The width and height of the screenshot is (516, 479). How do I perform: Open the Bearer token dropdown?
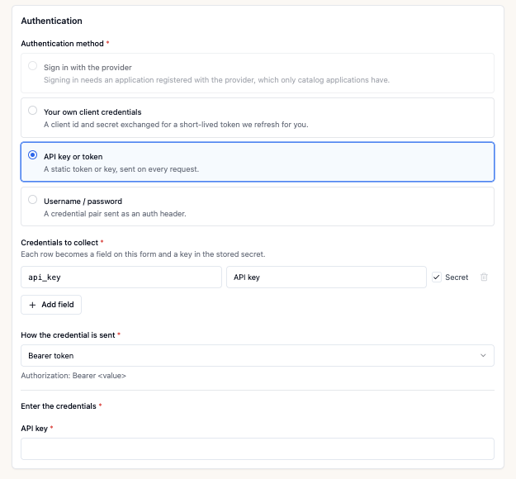(258, 356)
